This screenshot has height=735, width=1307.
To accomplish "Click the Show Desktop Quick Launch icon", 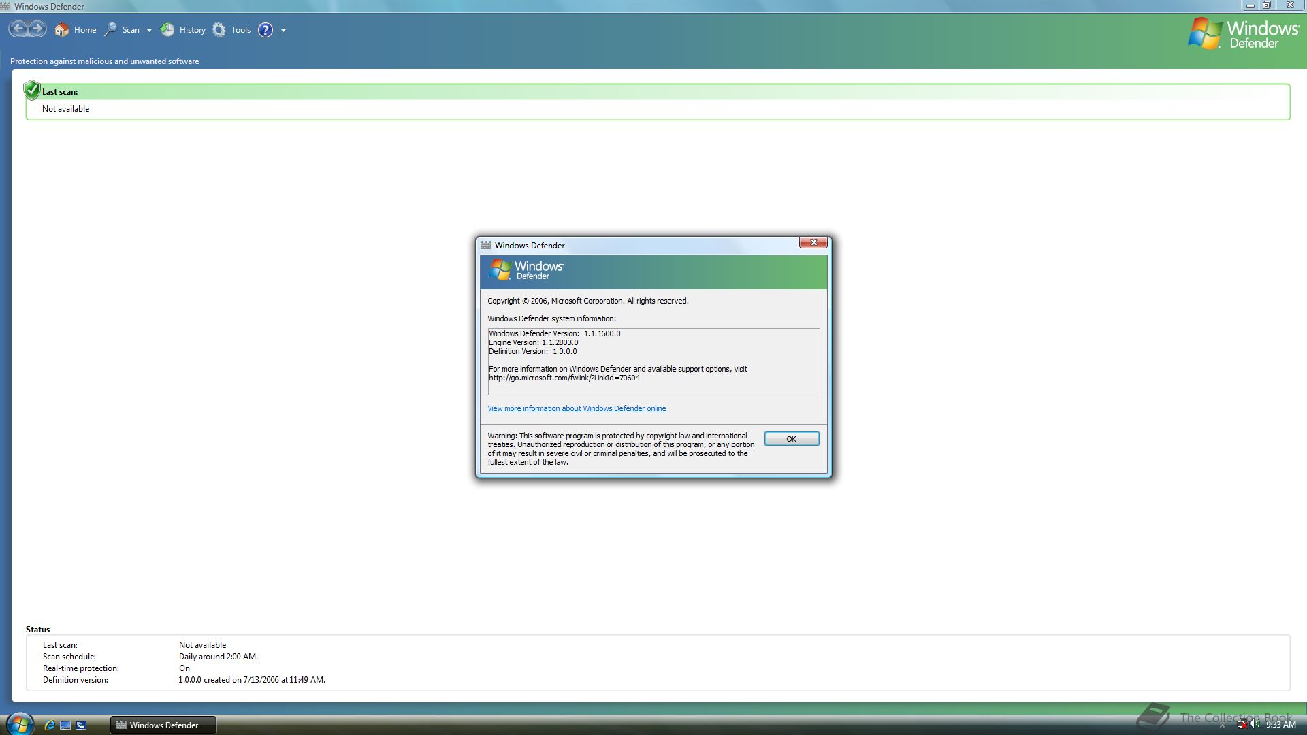I will click(65, 725).
